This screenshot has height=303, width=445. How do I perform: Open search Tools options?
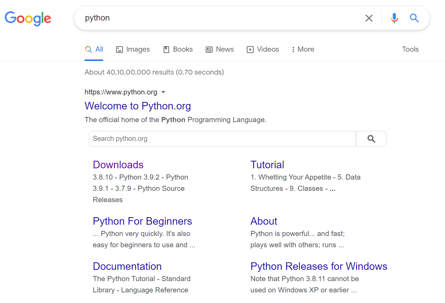(x=410, y=49)
